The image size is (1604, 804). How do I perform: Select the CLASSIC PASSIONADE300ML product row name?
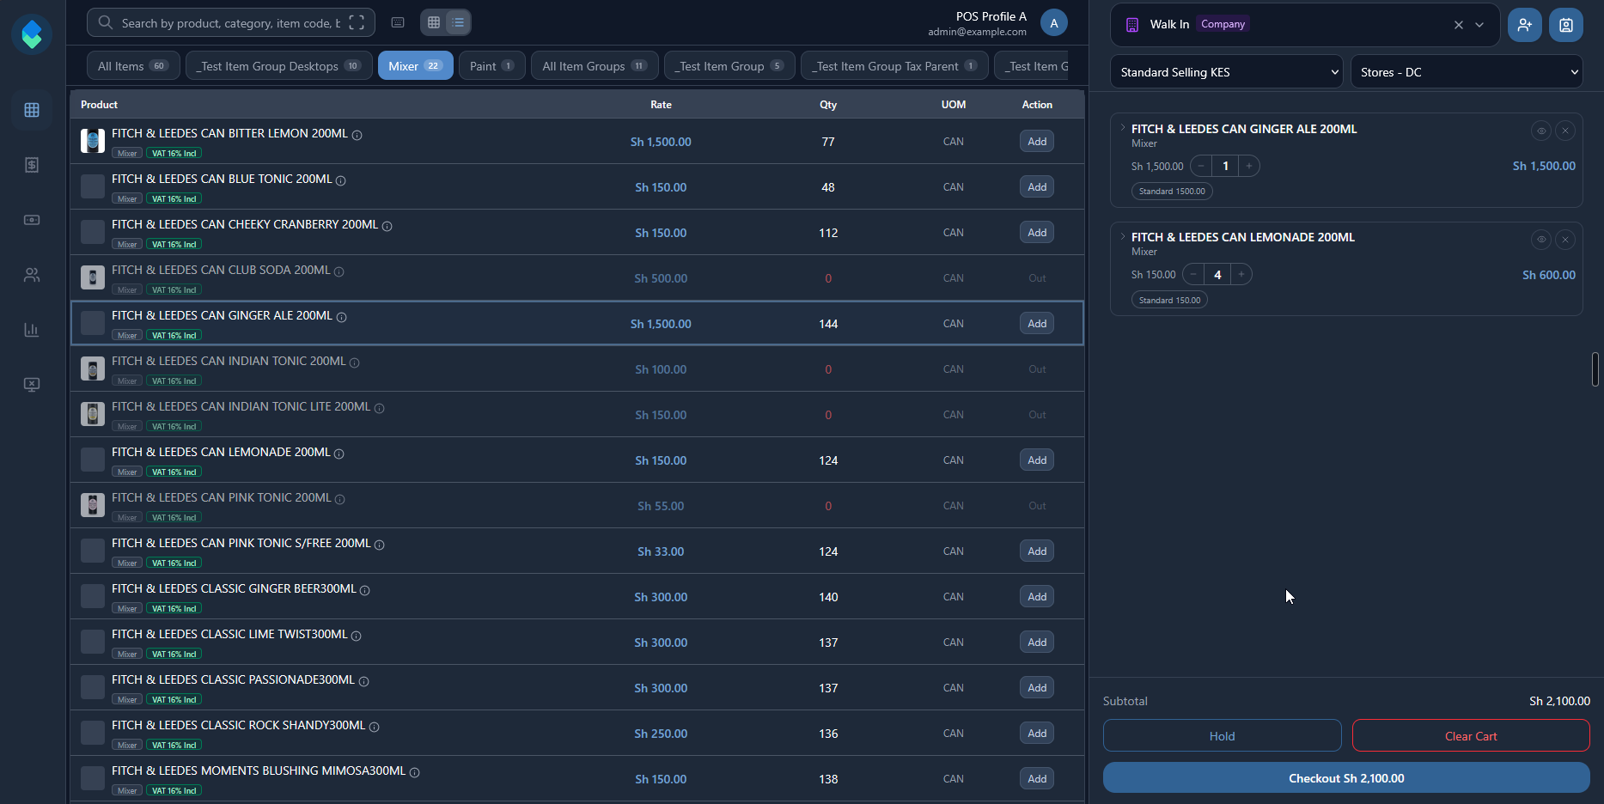click(x=233, y=679)
